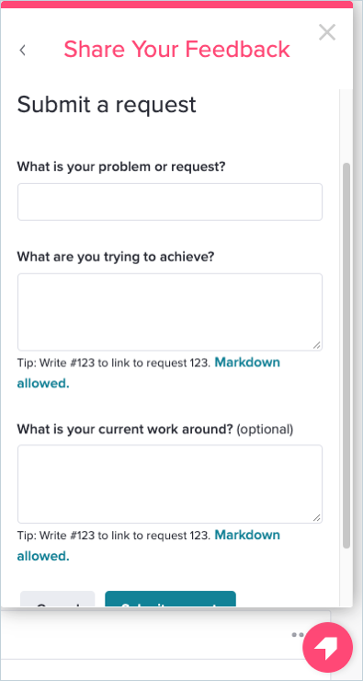Focus the current work around text area
Viewport: 363px width, 681px height.
pos(170,484)
